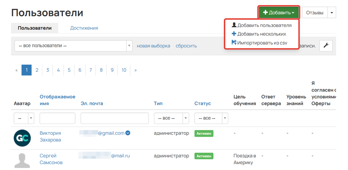Click the 'Эл. почта' filter input field
348x170 pixels.
point(115,118)
